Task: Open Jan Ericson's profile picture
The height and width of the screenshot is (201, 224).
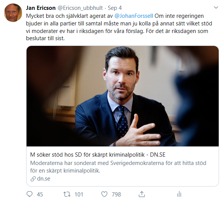Action: click(13, 13)
